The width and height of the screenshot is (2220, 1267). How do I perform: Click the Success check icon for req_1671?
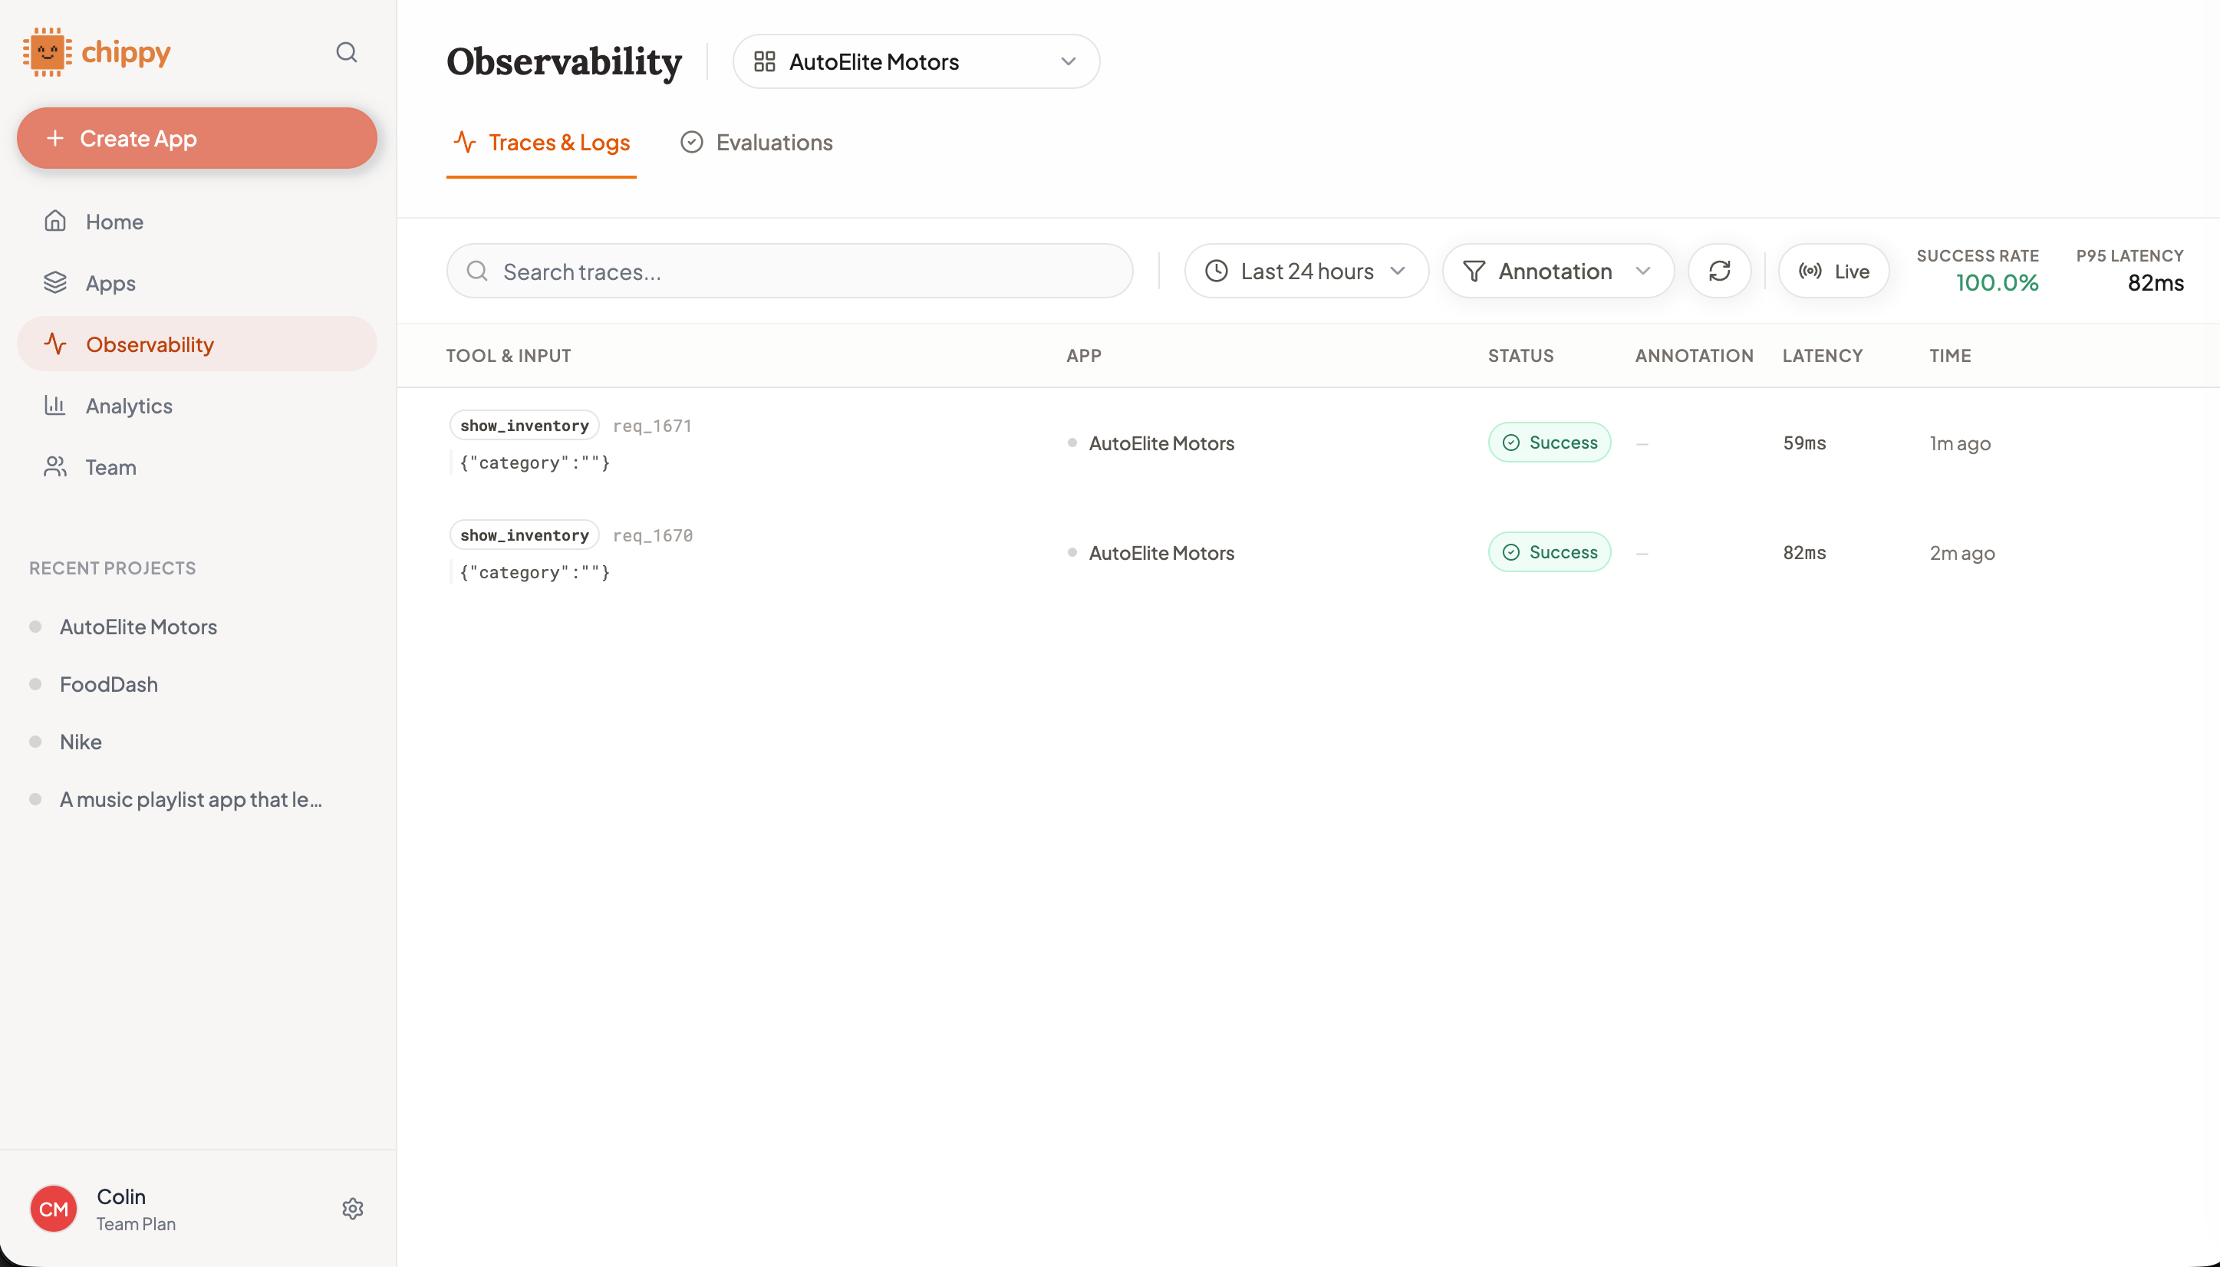1510,443
